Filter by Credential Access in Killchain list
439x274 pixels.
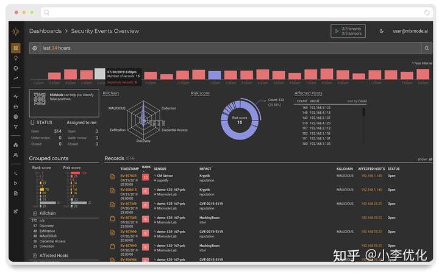click(52, 241)
